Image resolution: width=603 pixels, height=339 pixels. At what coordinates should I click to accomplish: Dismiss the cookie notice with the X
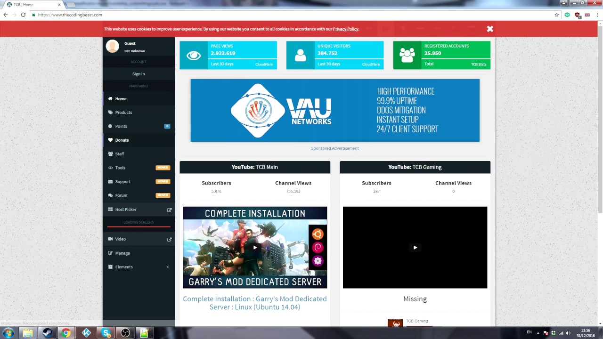(490, 29)
